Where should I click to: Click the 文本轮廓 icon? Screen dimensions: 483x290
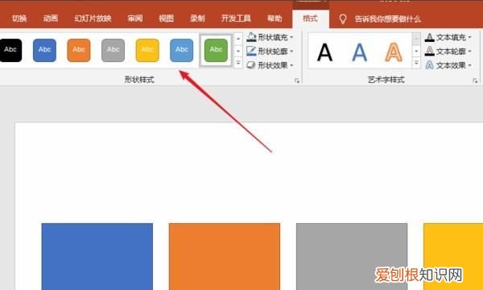click(x=429, y=52)
